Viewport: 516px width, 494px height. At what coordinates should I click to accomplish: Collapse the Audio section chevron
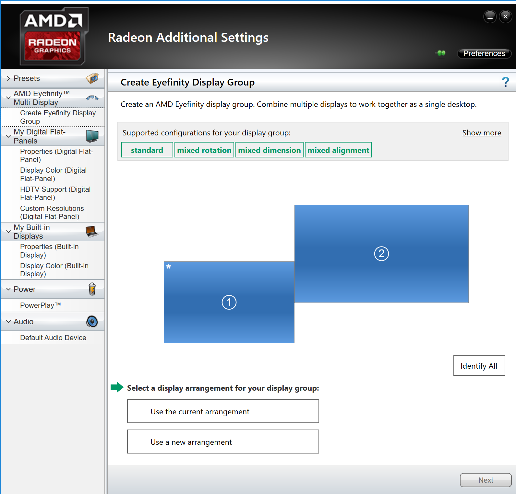click(8, 321)
